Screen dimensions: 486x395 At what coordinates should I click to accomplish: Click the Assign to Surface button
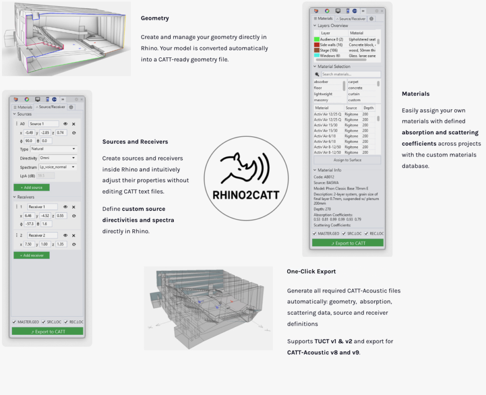(x=347, y=160)
